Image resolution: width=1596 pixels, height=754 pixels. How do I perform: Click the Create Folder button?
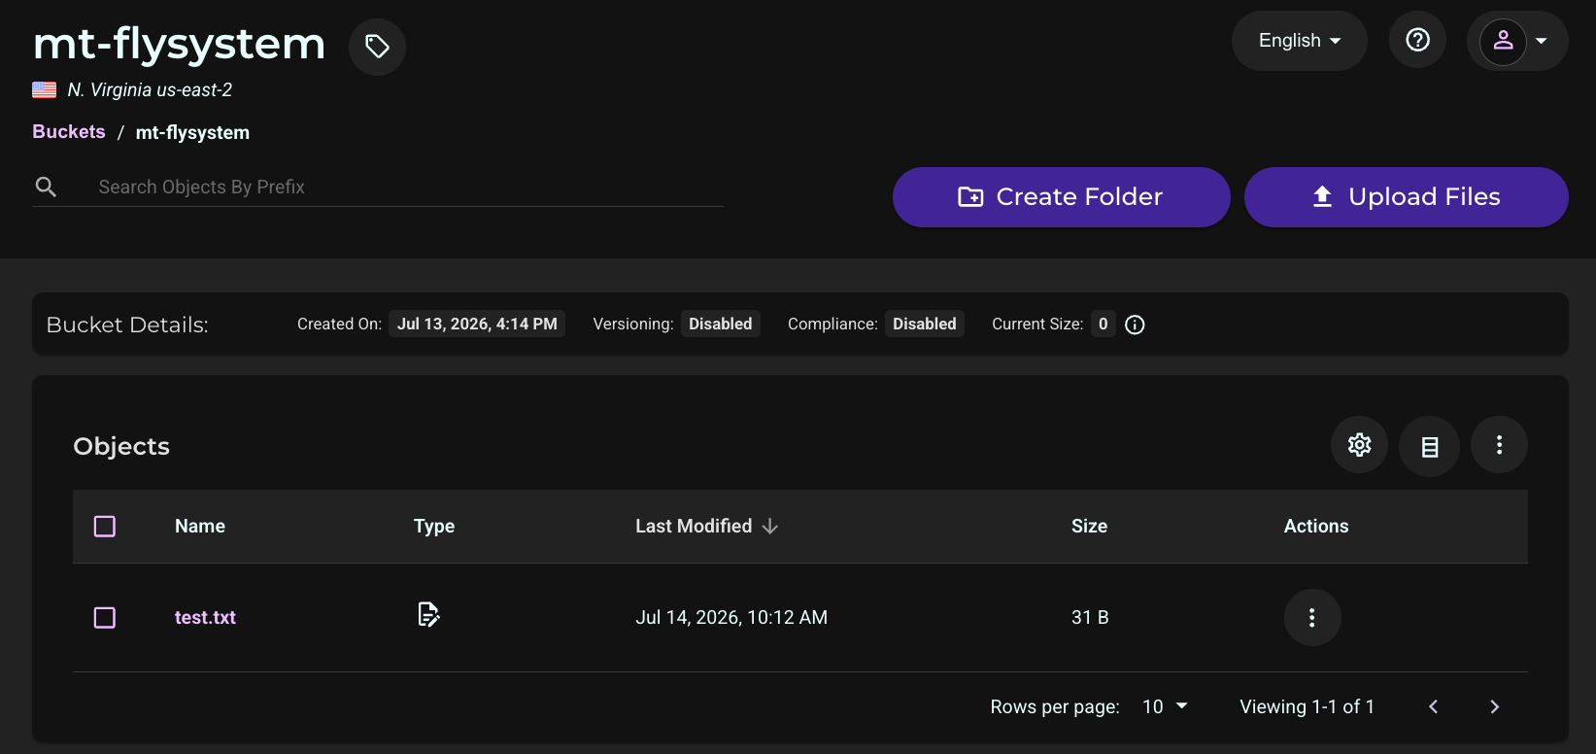coord(1061,197)
